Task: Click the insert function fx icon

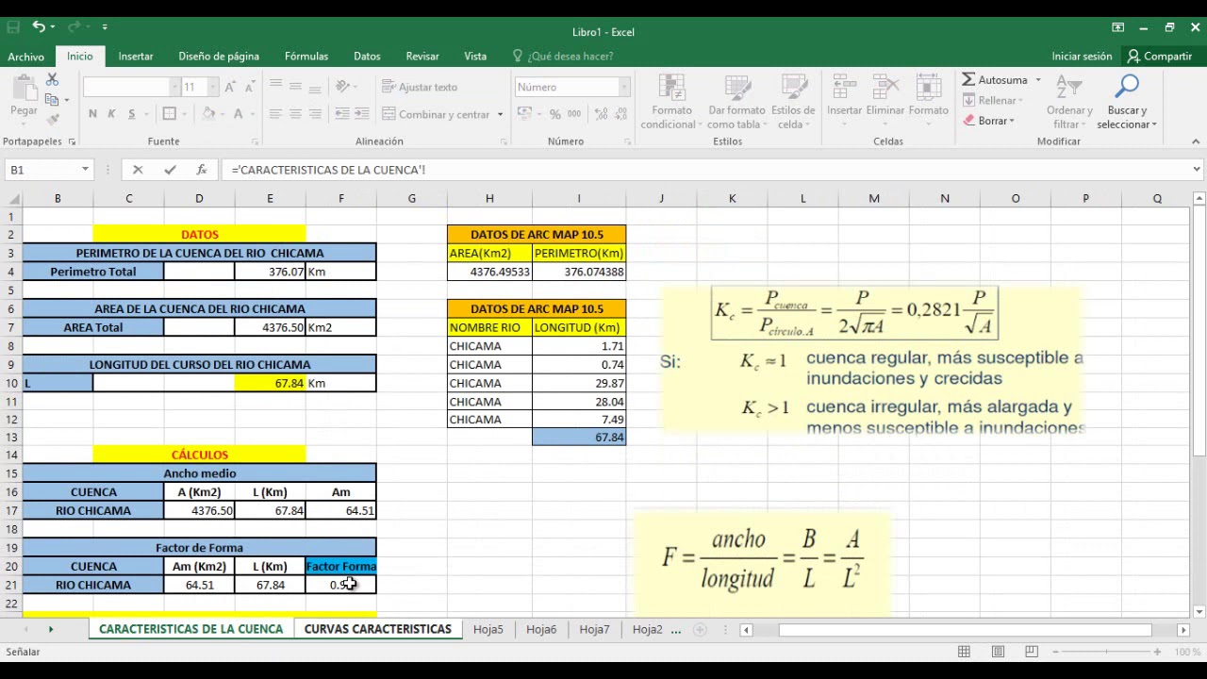Action: tap(201, 170)
